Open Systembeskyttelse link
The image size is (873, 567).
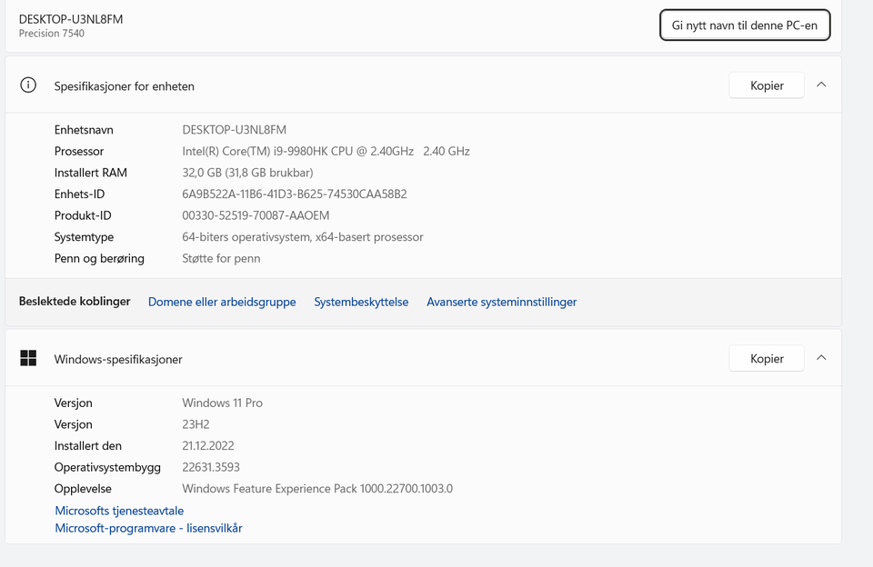(361, 302)
